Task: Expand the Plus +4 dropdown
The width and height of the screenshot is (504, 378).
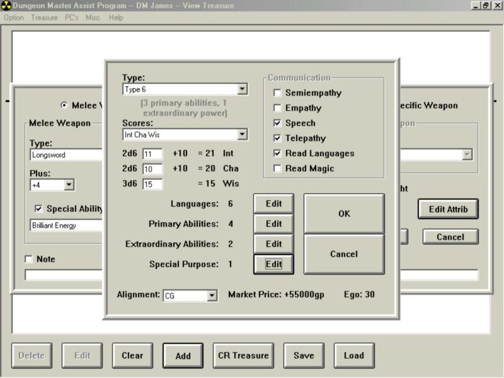Action: click(69, 185)
